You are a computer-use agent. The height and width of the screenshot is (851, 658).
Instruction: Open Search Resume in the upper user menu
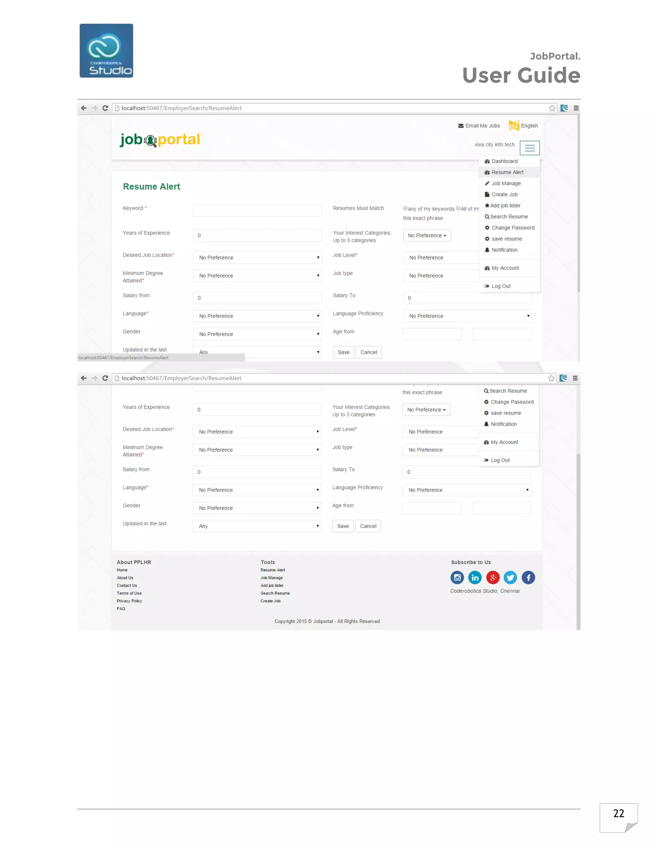[x=509, y=217]
